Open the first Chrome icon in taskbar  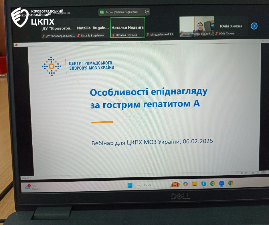pyautogui.click(x=212, y=183)
